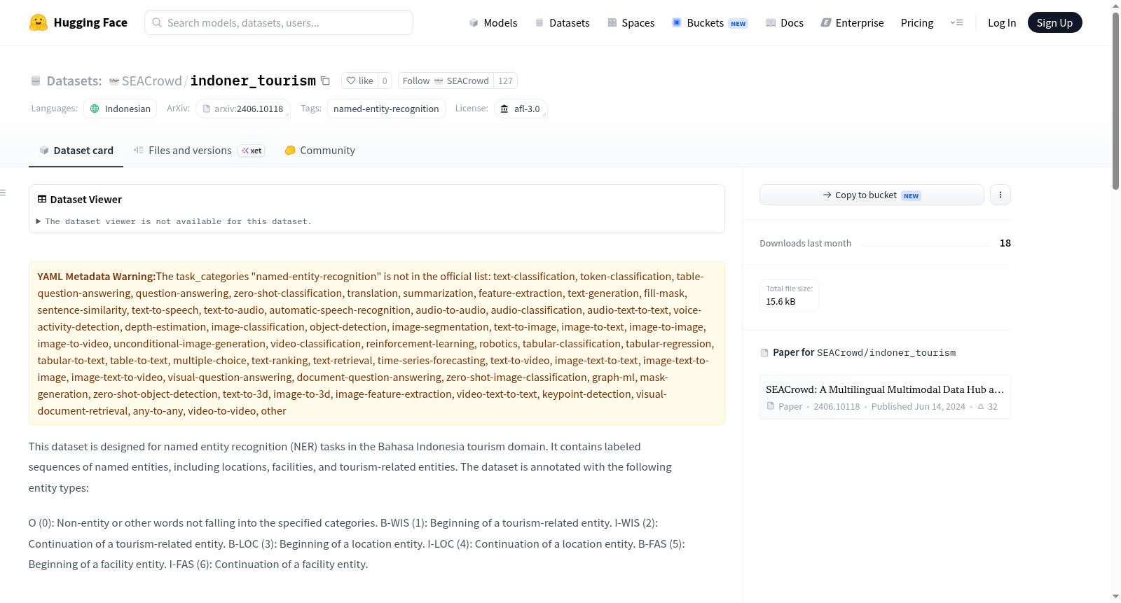Screen dimensions: 1121x603
Task: Open the Pricing page
Action: (917, 22)
